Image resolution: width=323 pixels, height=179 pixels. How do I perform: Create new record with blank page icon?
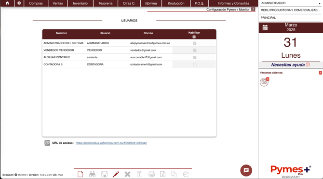pos(81,174)
